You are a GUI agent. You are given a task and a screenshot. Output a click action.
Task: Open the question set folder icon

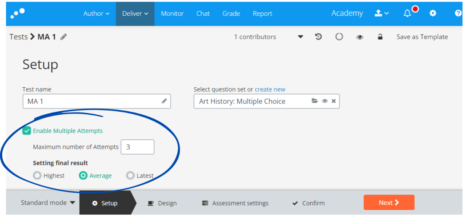pyautogui.click(x=315, y=101)
